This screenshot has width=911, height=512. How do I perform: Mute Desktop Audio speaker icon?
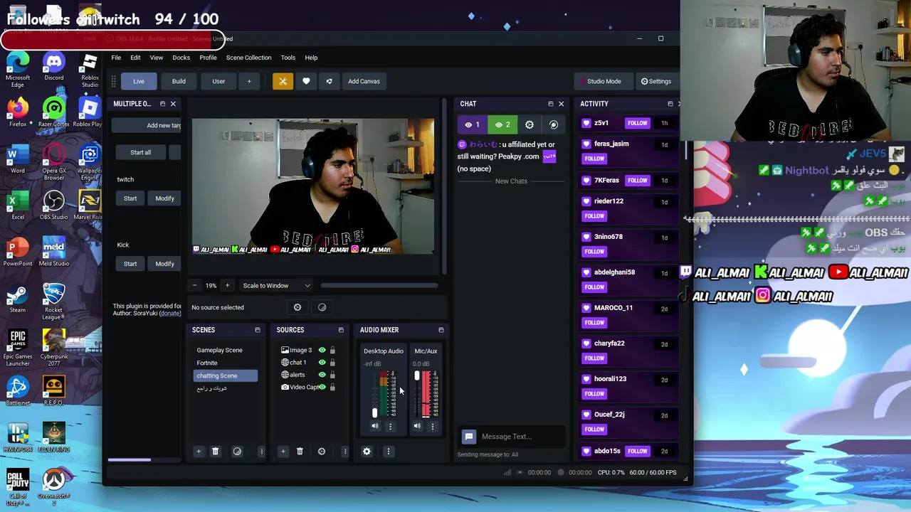[375, 427]
